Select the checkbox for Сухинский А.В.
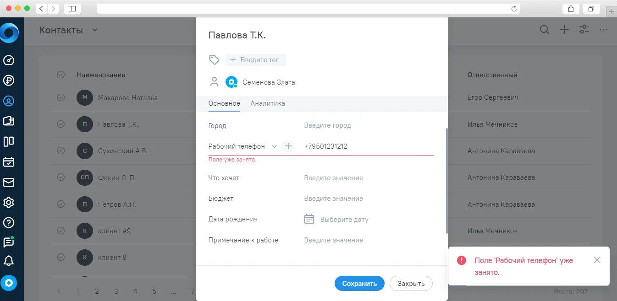The width and height of the screenshot is (617, 301). pos(61,150)
